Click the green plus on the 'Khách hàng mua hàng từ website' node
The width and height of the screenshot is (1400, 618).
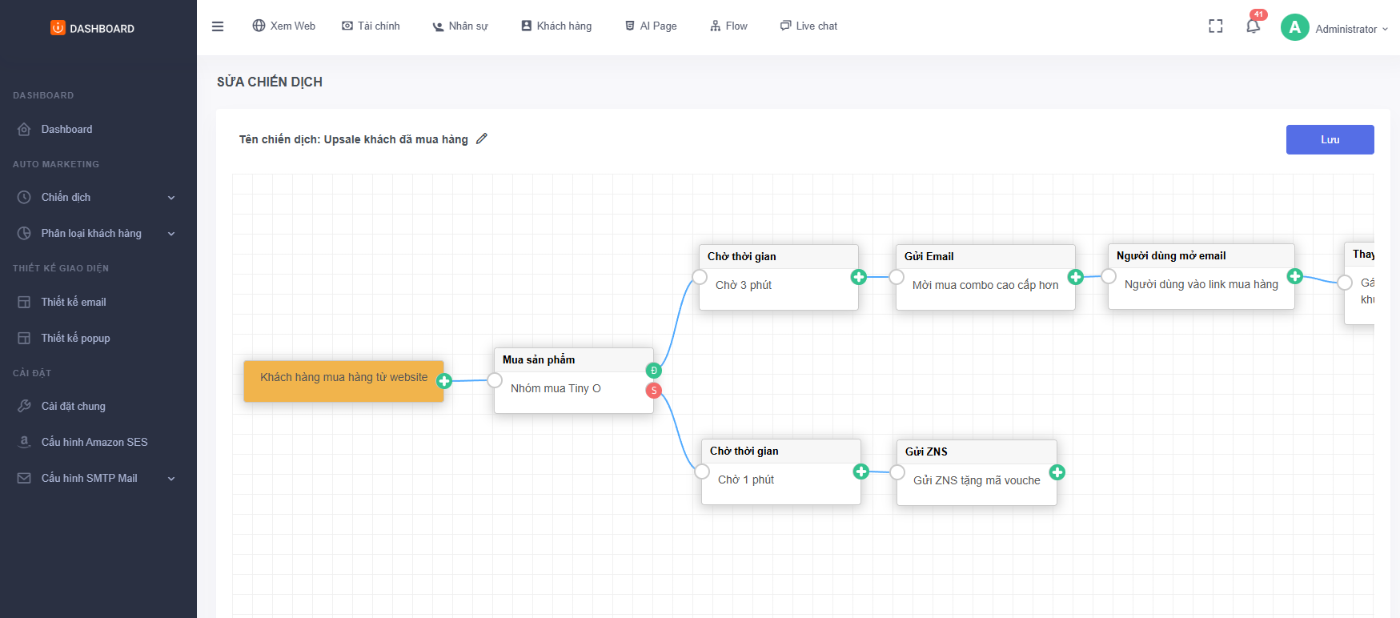point(444,381)
